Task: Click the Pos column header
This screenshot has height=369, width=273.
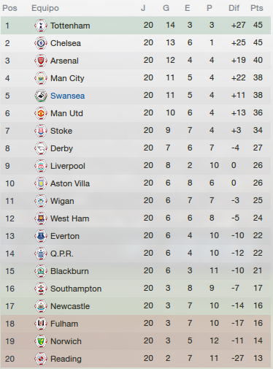Action: (9, 8)
